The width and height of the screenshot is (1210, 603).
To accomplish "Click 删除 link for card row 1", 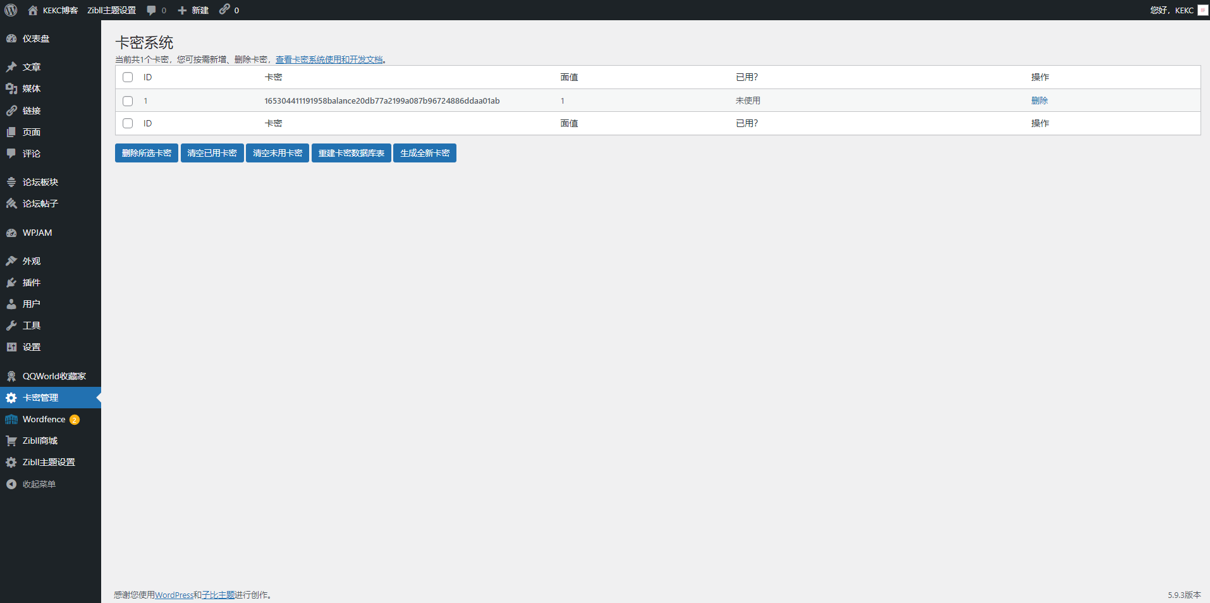I will pyautogui.click(x=1039, y=100).
